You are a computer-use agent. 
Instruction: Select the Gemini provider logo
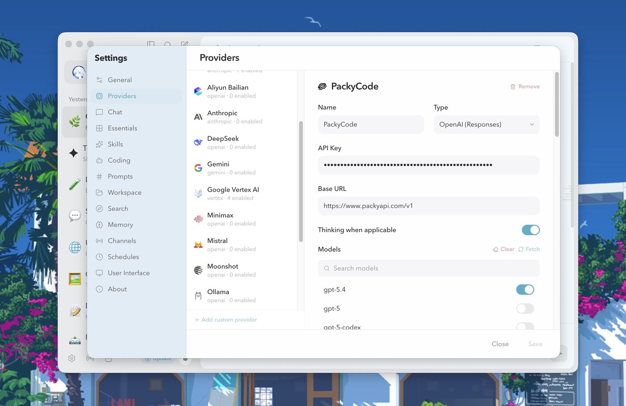[x=198, y=168]
